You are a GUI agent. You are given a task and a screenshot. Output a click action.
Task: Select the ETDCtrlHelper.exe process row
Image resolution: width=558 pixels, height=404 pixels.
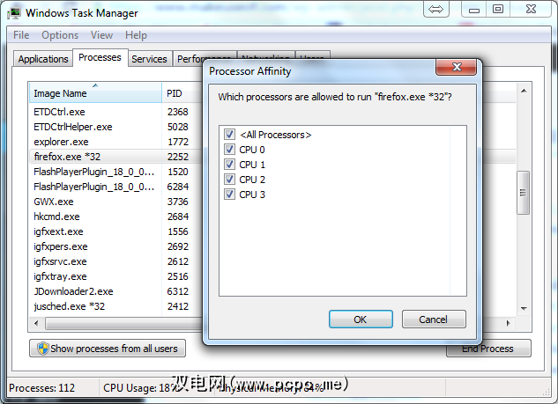pos(115,127)
